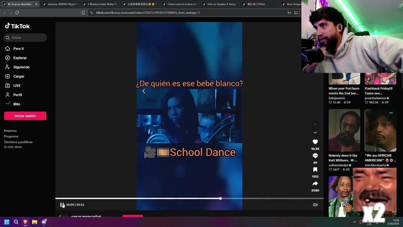
Task: Open Términos y políticas link
Action: [x=18, y=142]
